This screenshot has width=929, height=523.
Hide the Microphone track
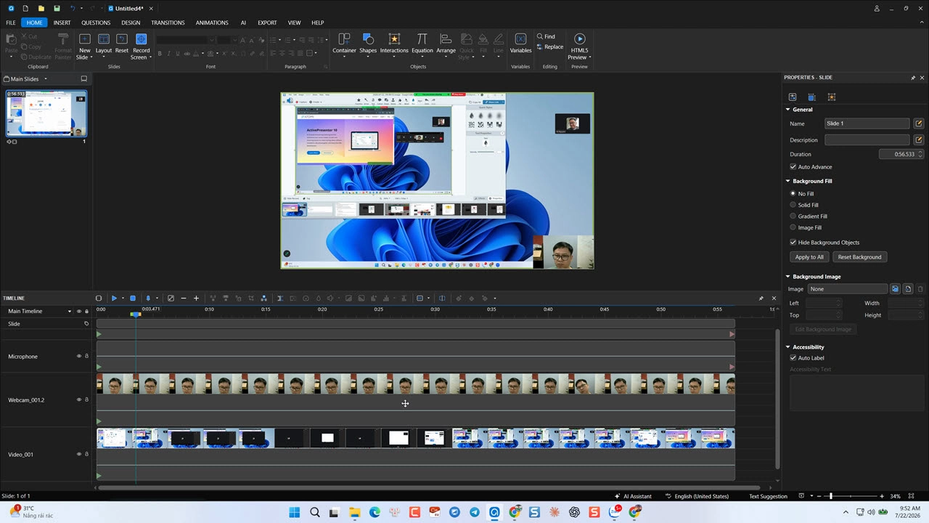pos(79,357)
